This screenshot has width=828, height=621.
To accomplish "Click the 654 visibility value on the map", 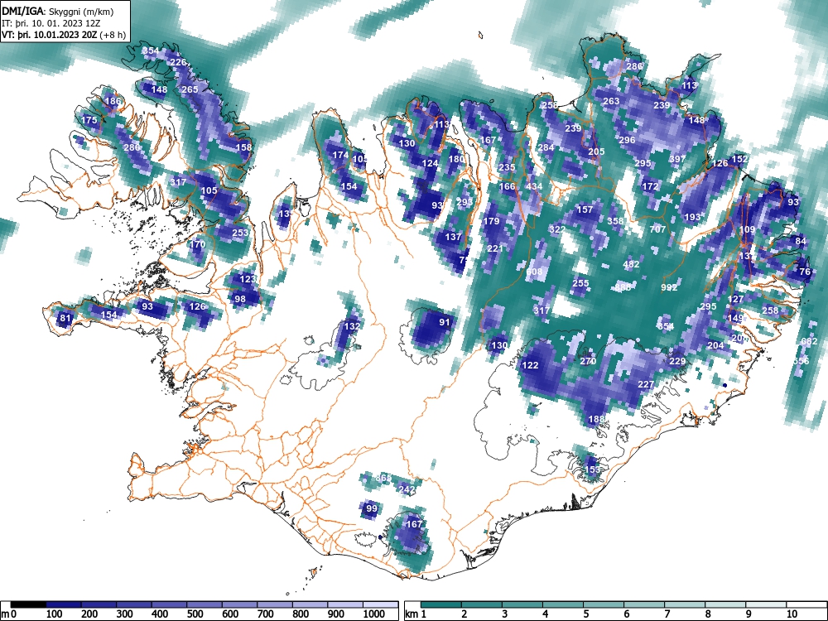I will pyautogui.click(x=666, y=326).
